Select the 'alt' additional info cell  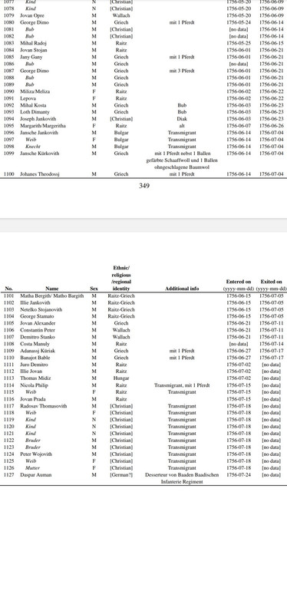[182, 126]
